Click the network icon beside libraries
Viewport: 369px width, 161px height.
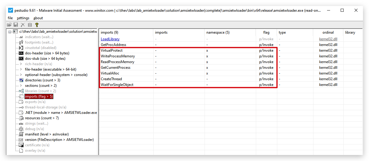pyautogui.click(x=21, y=91)
